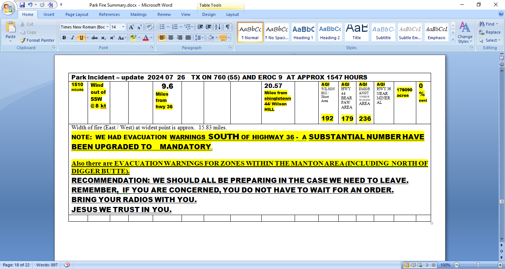
Task: Click the zoom slider in status bar
Action: point(478,265)
